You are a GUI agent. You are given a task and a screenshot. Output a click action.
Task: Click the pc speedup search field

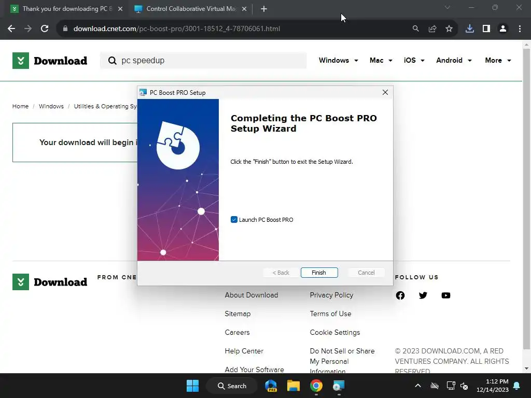[203, 61]
